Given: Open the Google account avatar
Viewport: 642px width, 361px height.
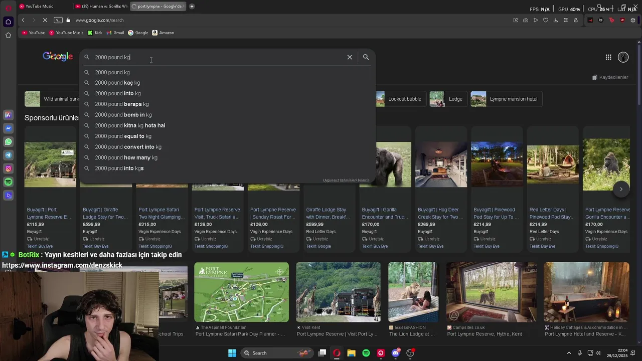Looking at the screenshot, I should pyautogui.click(x=623, y=57).
